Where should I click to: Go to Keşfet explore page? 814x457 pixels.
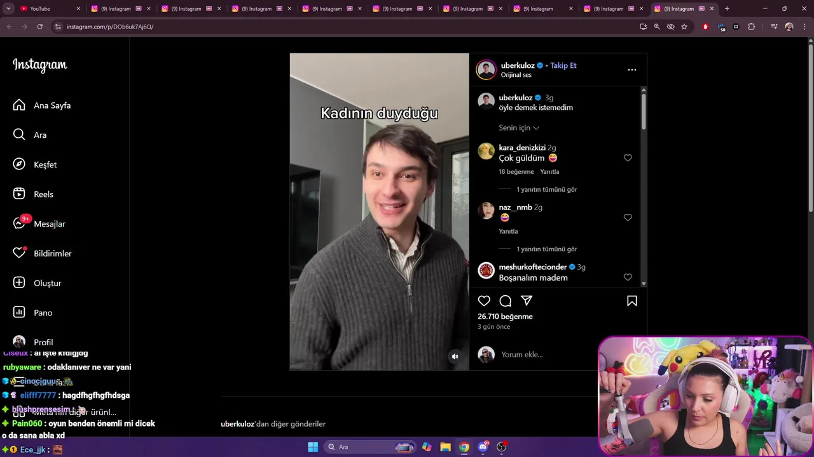point(35,164)
